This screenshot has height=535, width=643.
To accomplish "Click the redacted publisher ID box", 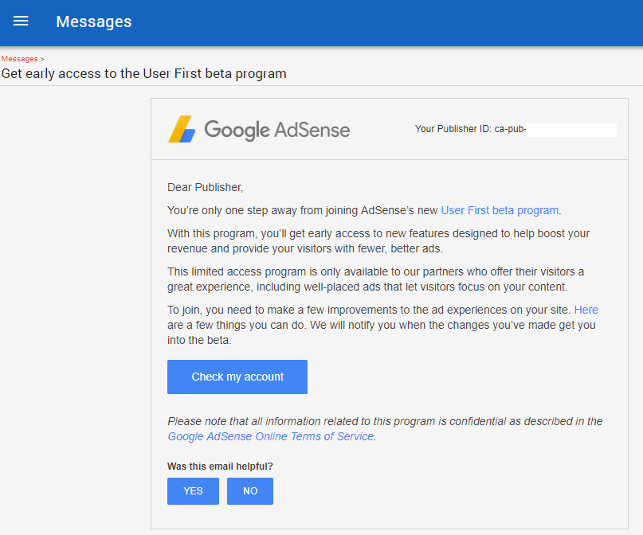I will point(571,130).
